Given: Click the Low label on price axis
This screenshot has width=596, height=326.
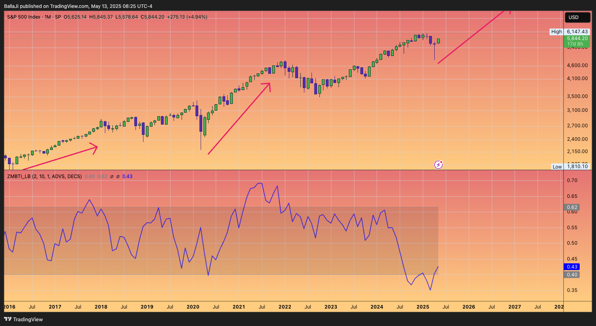Looking at the screenshot, I should click(x=557, y=167).
